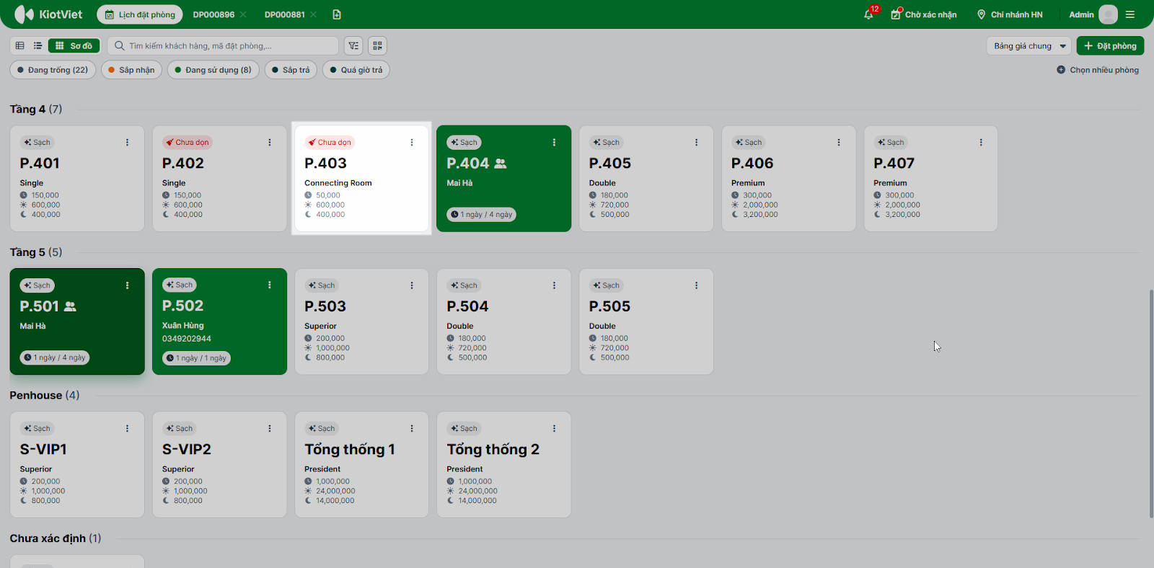Switch to the DP000881 tab
Screen dimensions: 1154x568
tap(284, 14)
